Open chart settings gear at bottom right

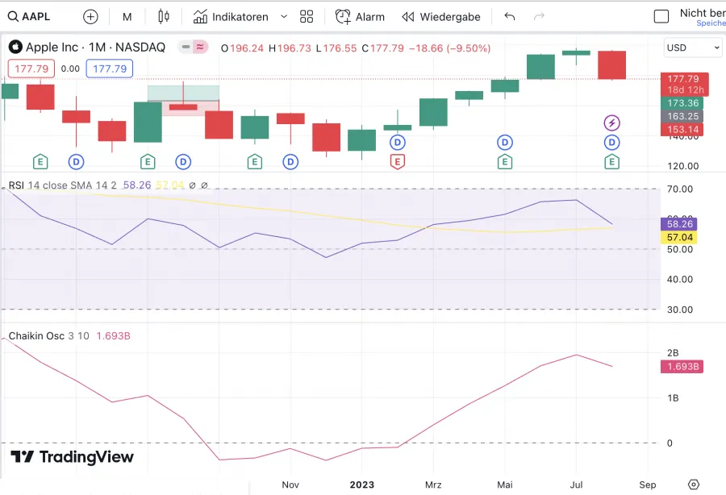tap(693, 485)
